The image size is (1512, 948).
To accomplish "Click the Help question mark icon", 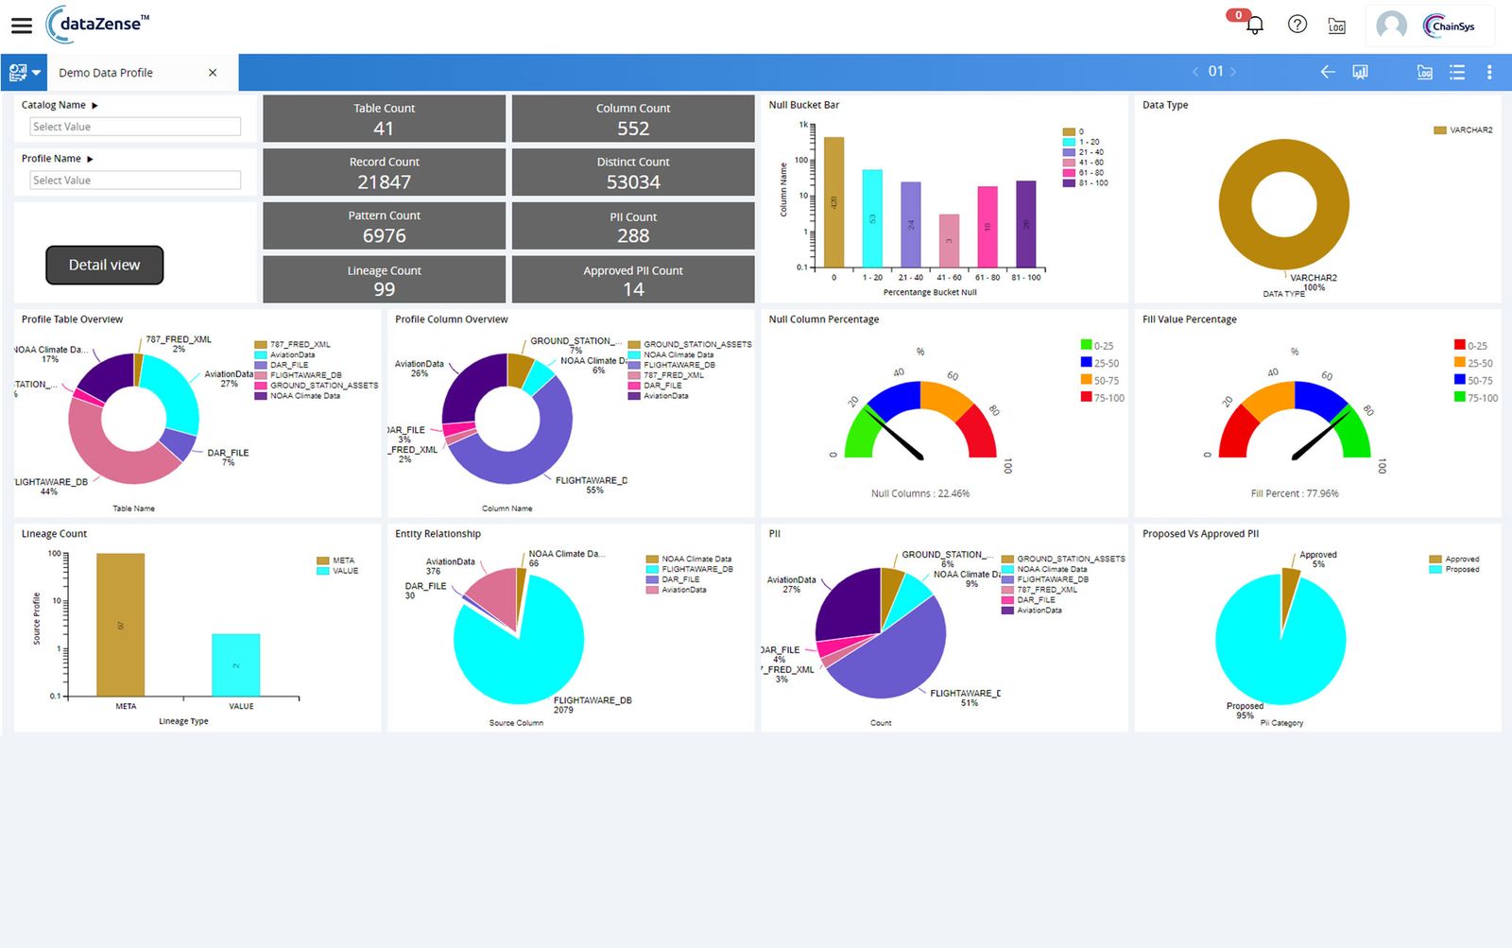I will [x=1297, y=26].
